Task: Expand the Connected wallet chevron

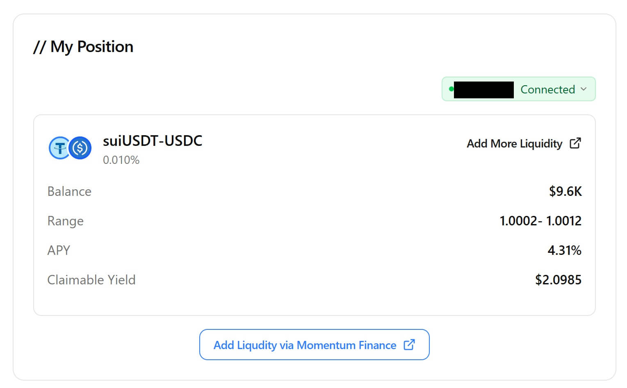Action: (x=584, y=89)
